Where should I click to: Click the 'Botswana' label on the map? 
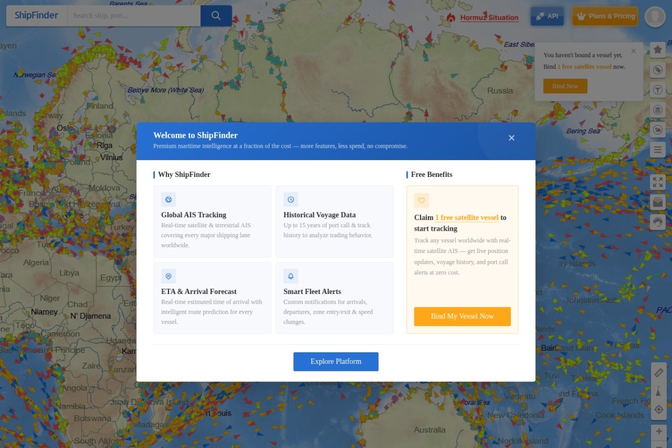tap(92, 419)
